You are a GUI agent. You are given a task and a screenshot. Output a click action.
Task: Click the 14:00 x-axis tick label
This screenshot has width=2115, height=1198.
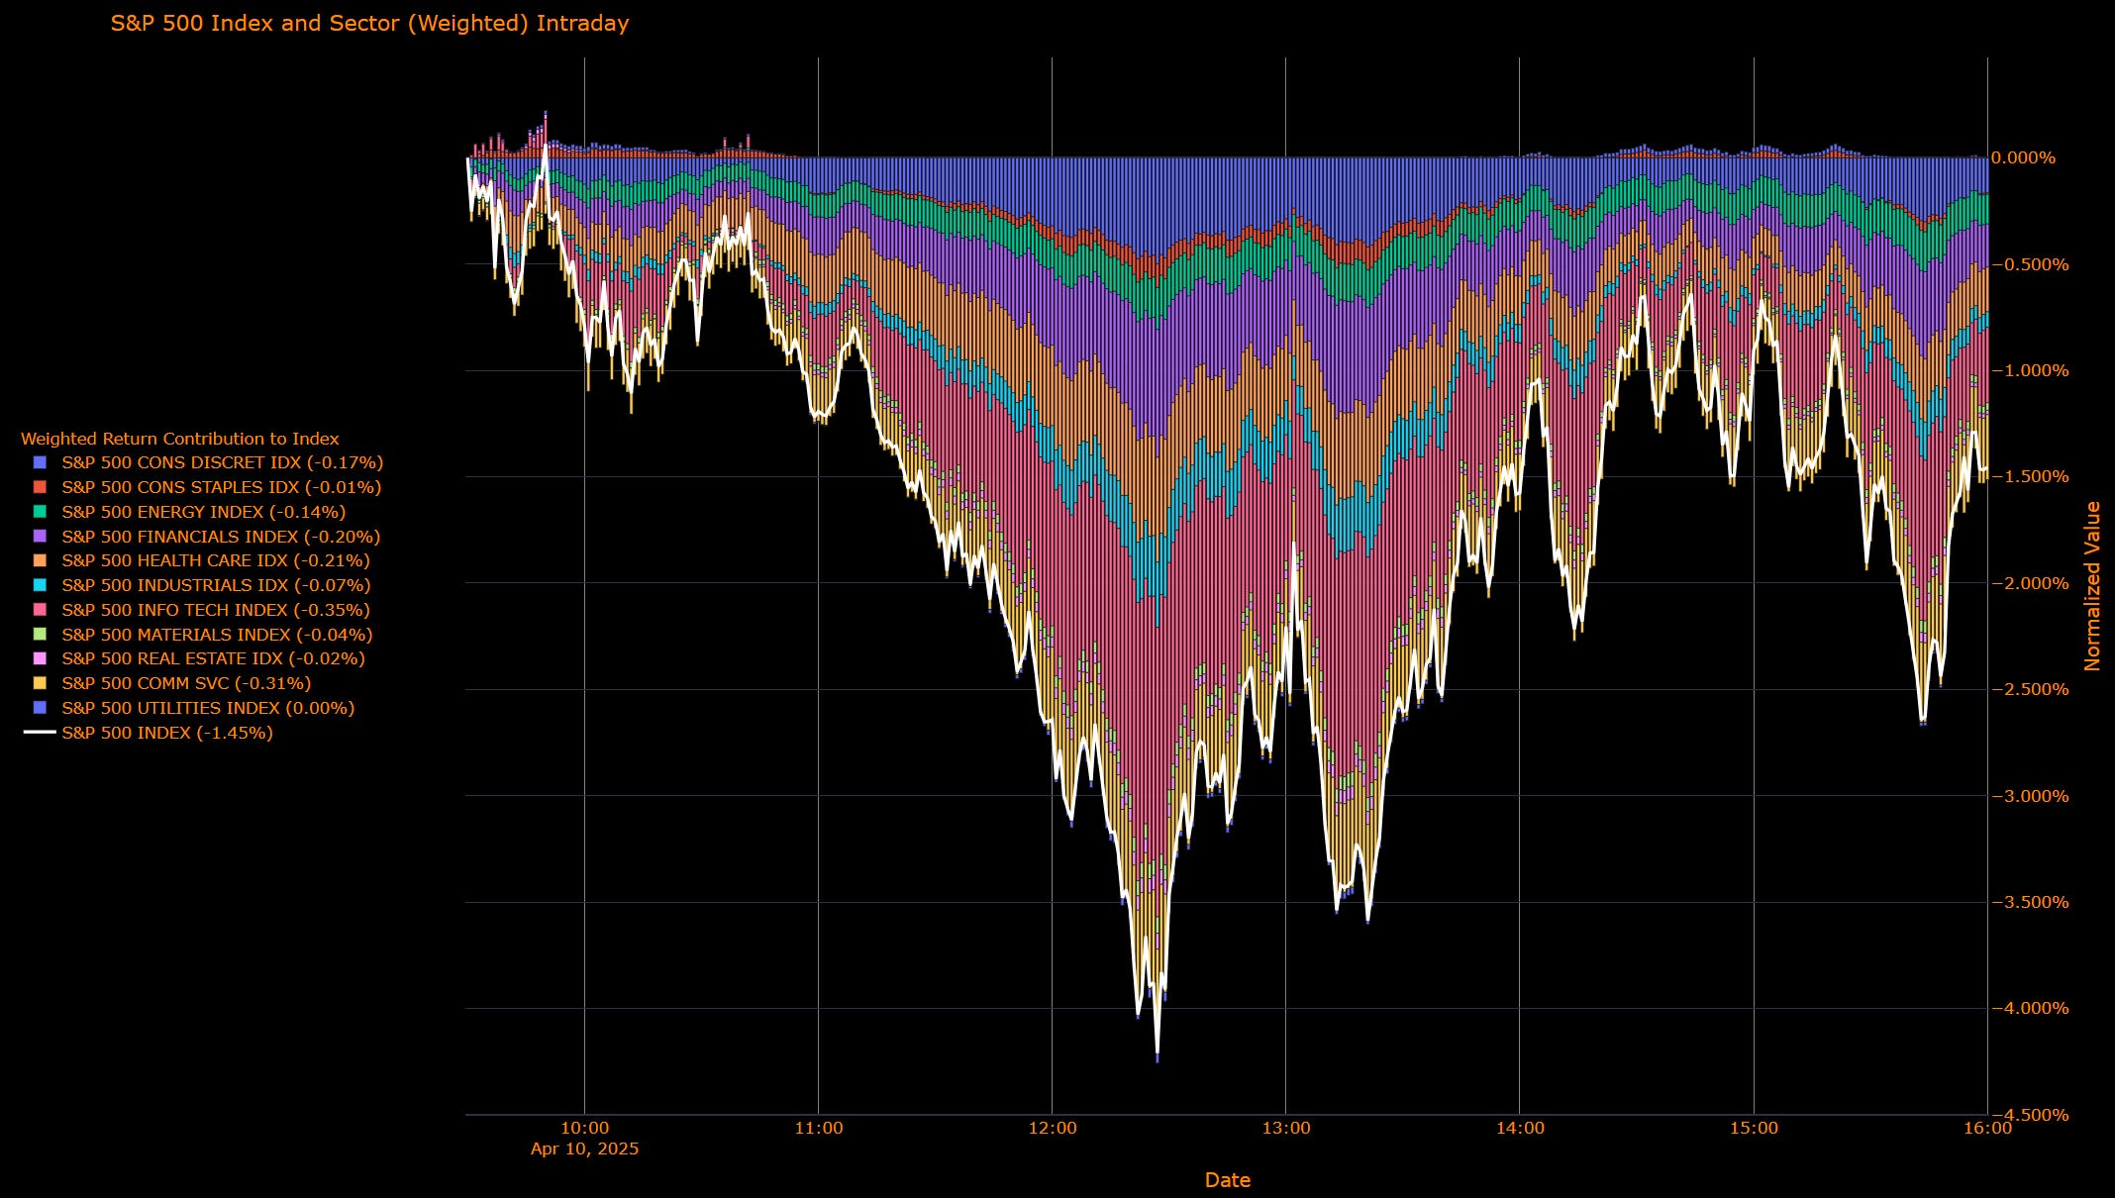tap(1520, 1128)
